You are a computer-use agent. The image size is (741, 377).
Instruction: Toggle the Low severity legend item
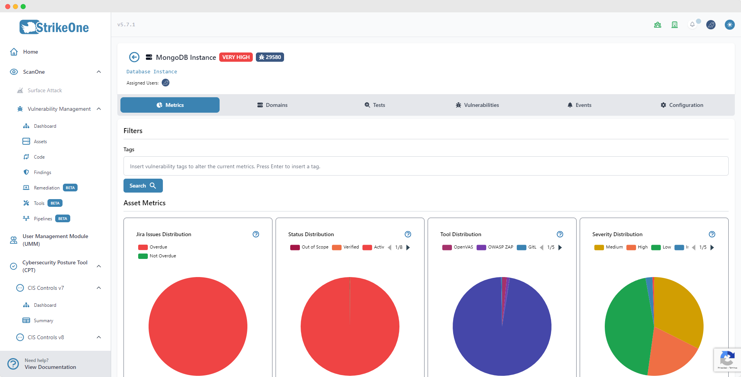point(661,247)
